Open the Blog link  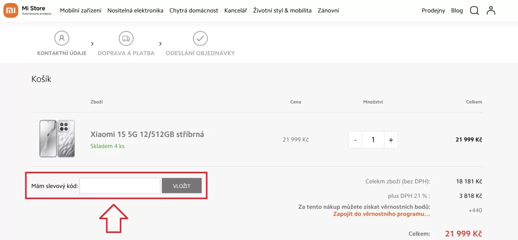457,11
